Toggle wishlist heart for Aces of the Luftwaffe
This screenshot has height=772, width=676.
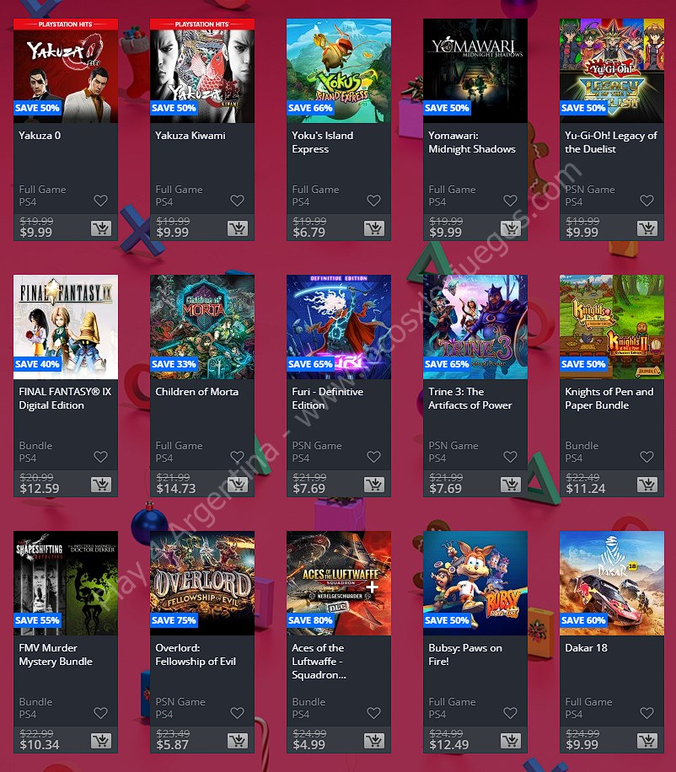click(x=374, y=713)
